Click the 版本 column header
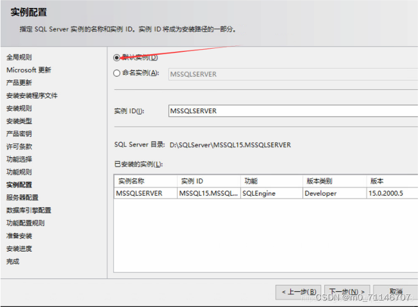419x307 pixels. pos(393,181)
